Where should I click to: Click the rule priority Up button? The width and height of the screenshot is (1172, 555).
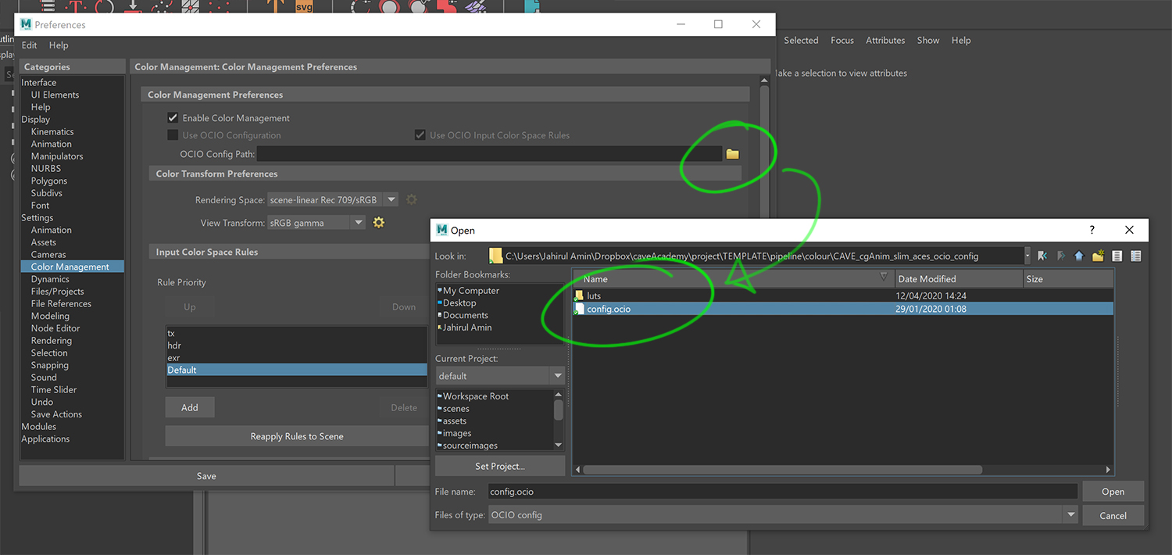190,307
